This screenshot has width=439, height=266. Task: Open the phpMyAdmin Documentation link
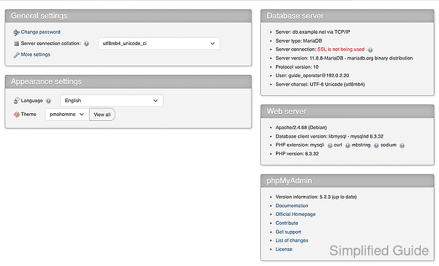point(292,206)
